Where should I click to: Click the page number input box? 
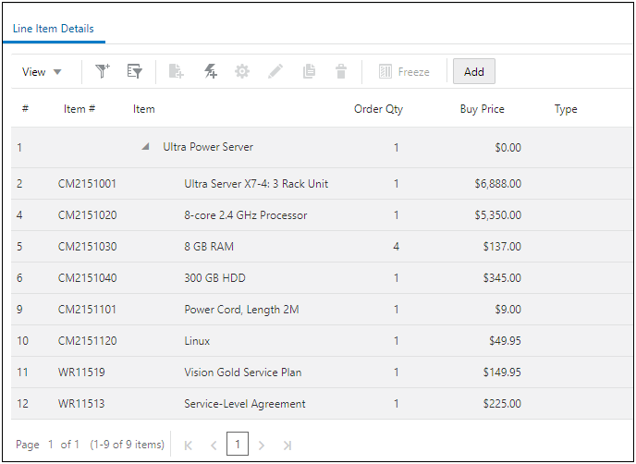[238, 445]
